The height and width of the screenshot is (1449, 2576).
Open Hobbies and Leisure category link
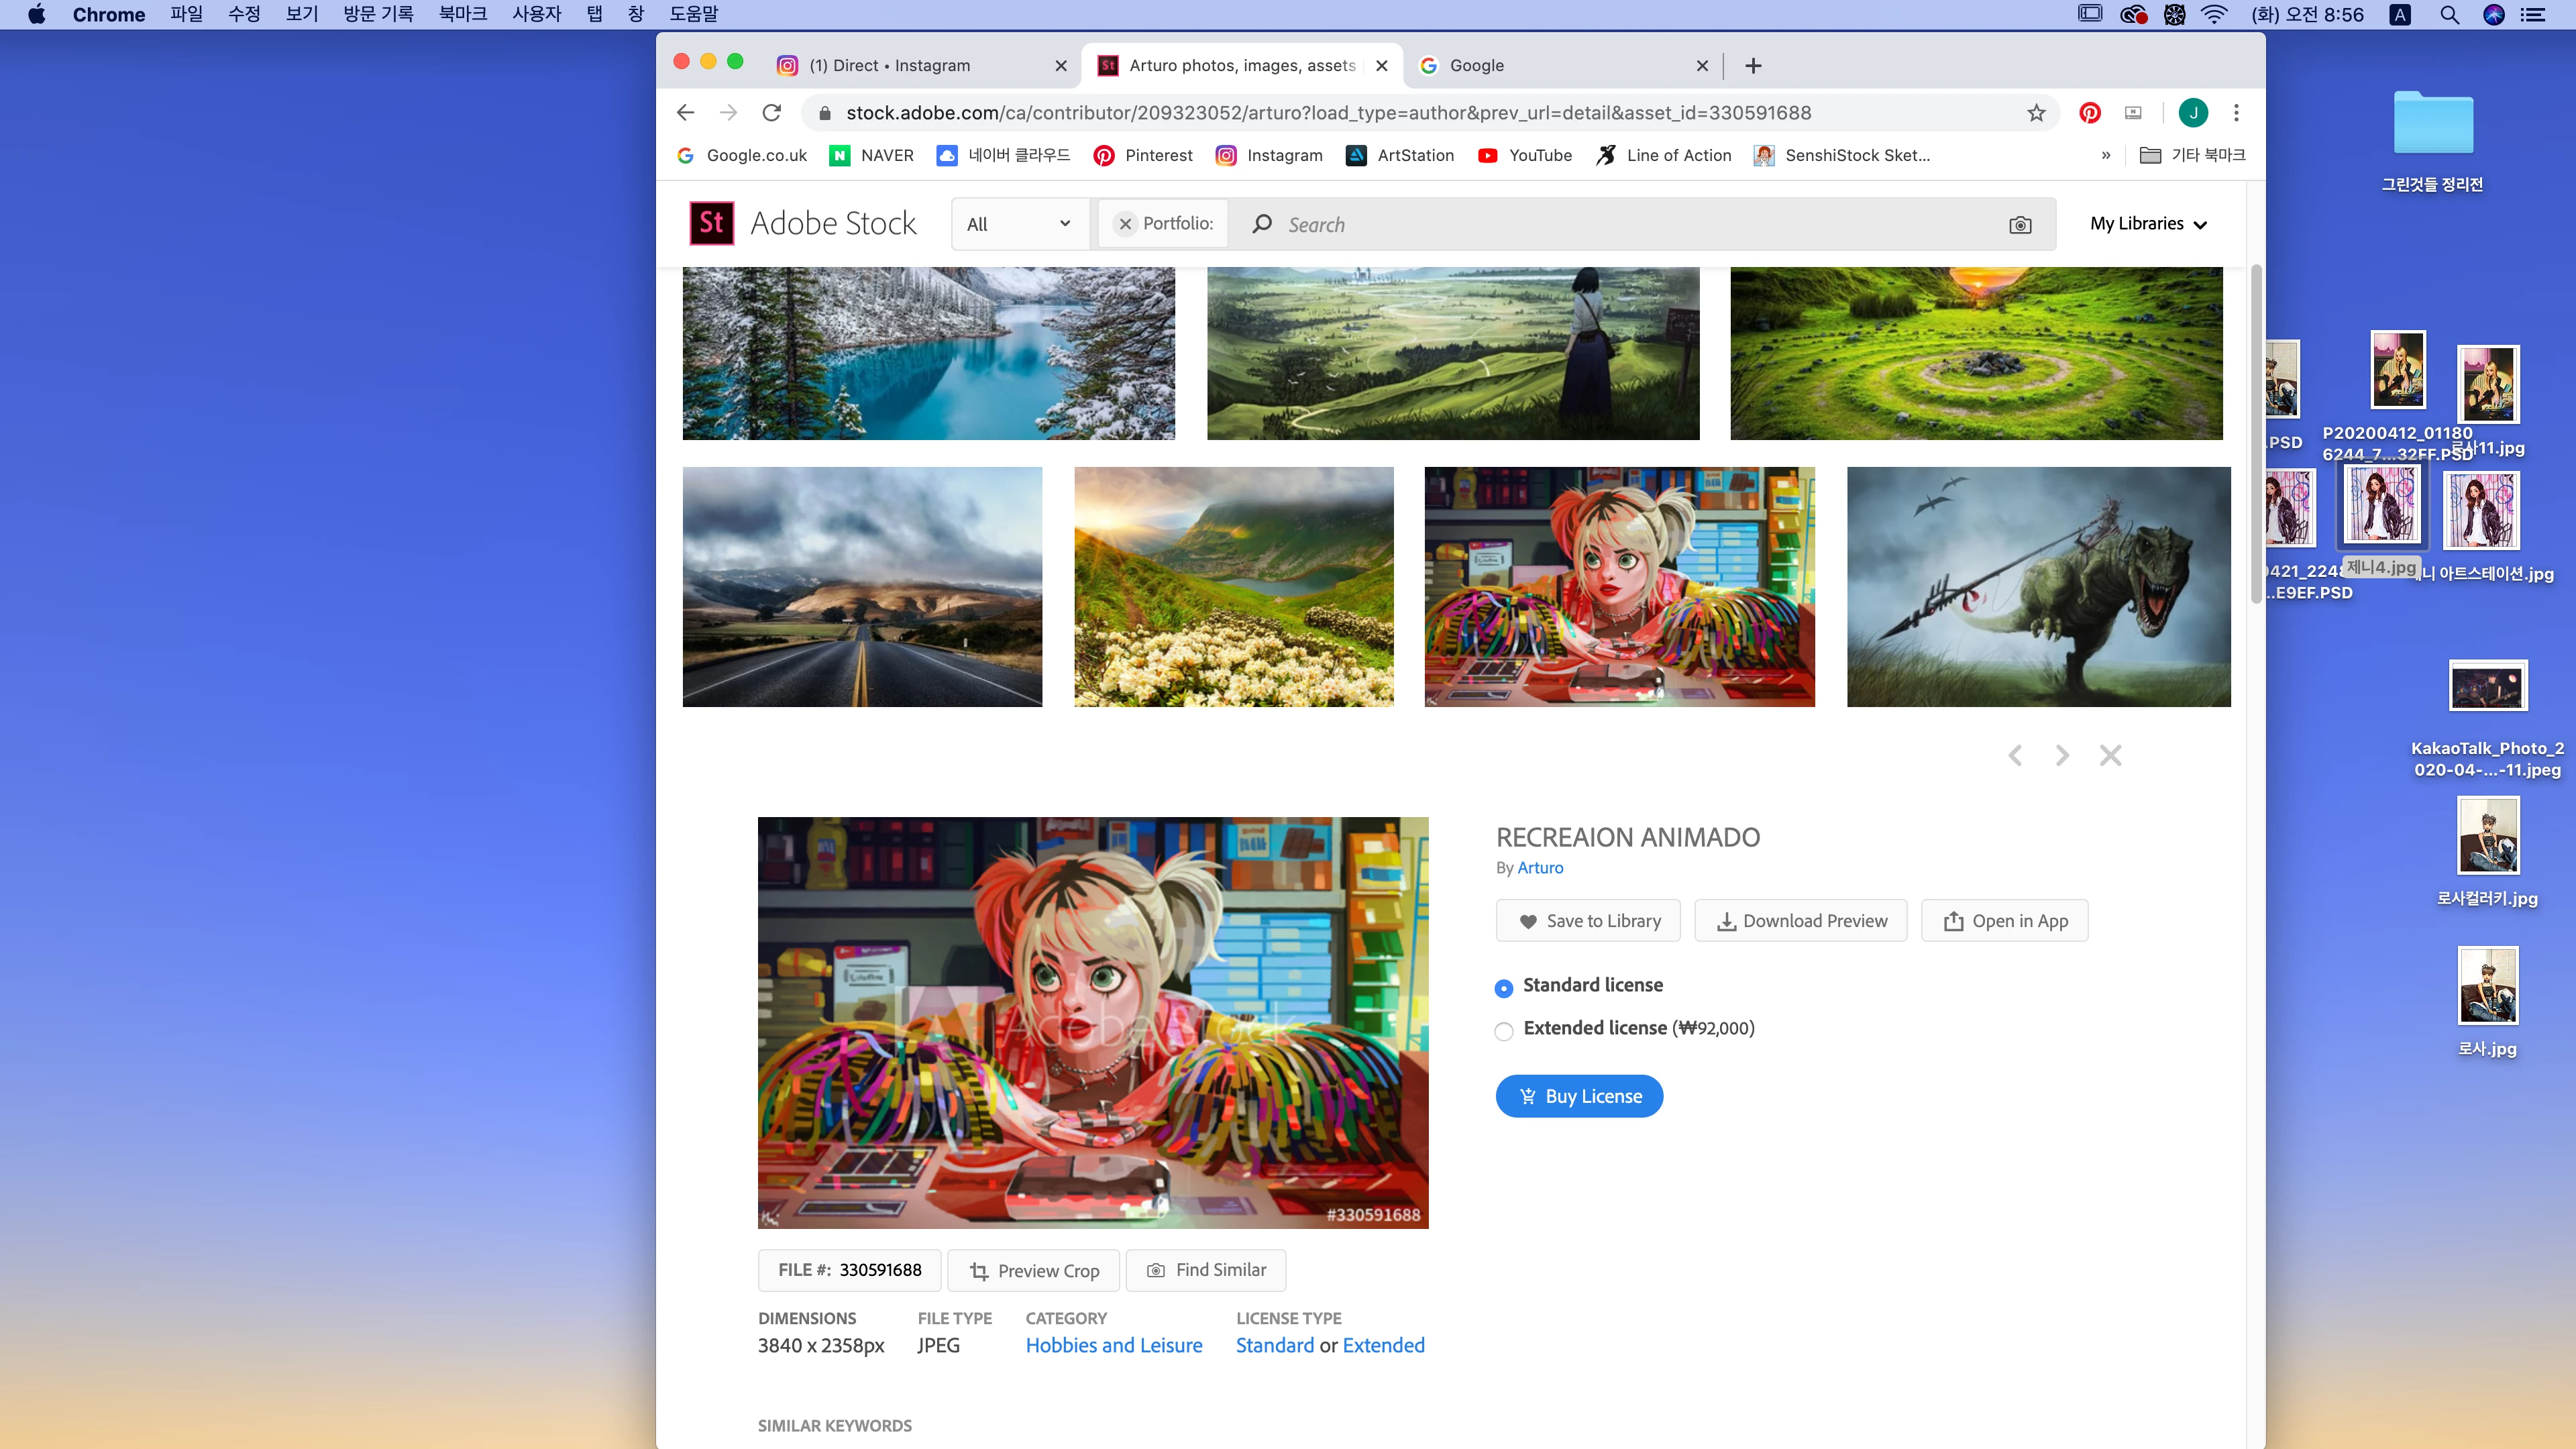coord(1113,1345)
